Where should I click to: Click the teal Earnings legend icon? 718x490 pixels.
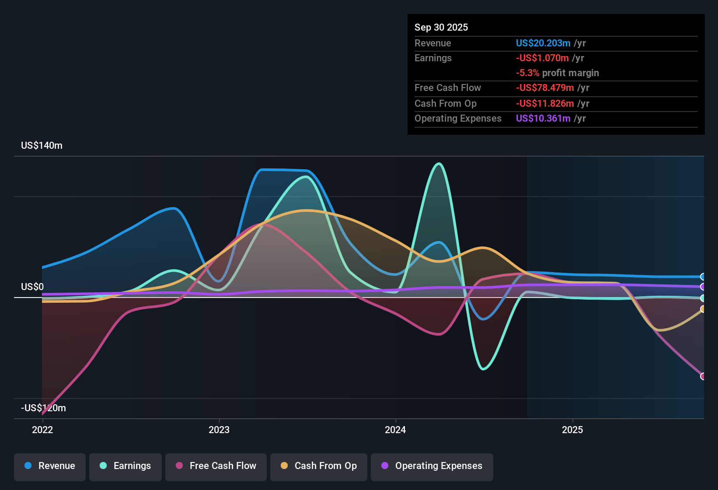pyautogui.click(x=103, y=466)
